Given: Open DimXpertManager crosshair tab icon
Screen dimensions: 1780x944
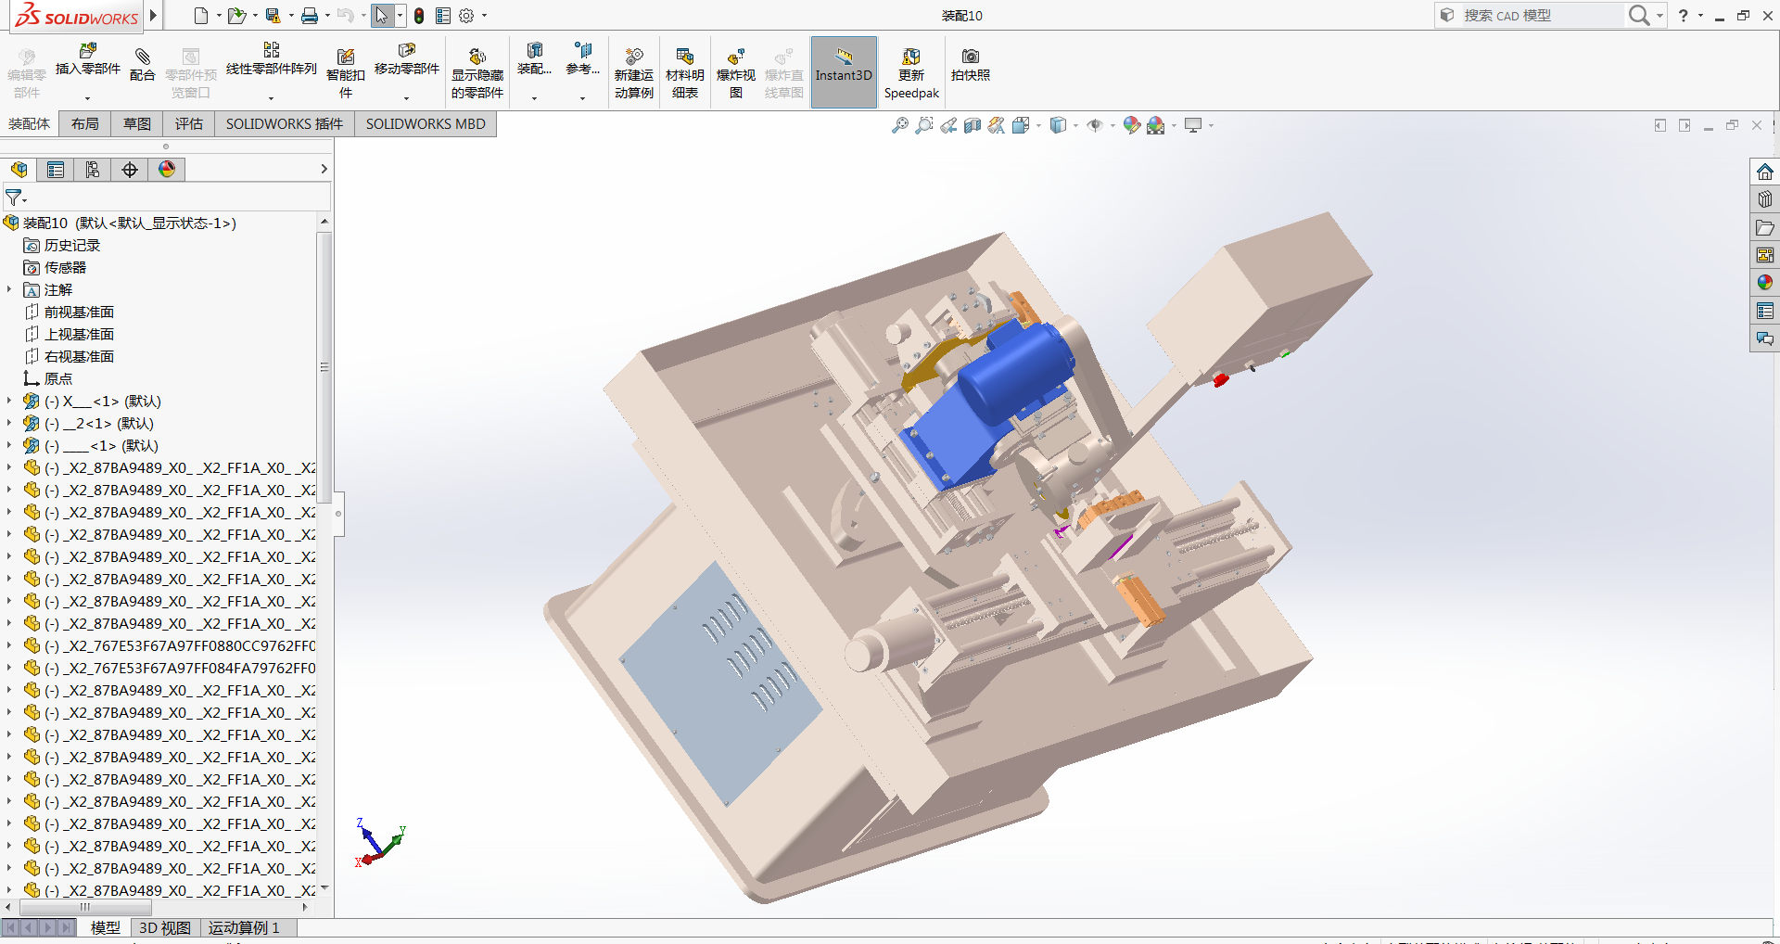Looking at the screenshot, I should tap(130, 169).
